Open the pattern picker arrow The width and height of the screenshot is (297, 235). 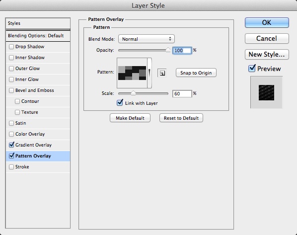[x=149, y=73]
